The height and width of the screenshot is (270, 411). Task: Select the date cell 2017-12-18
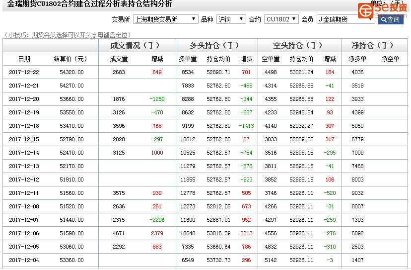pyautogui.click(x=24, y=126)
